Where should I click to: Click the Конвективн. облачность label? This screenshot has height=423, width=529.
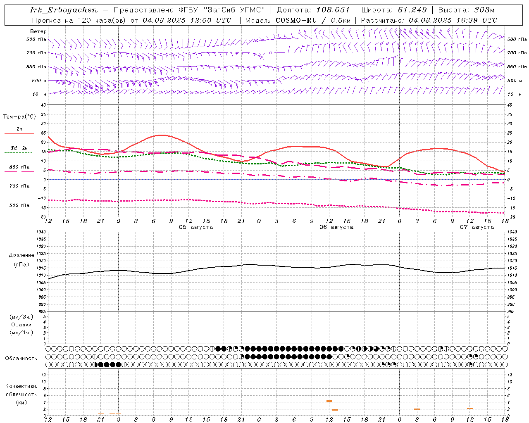(21, 390)
